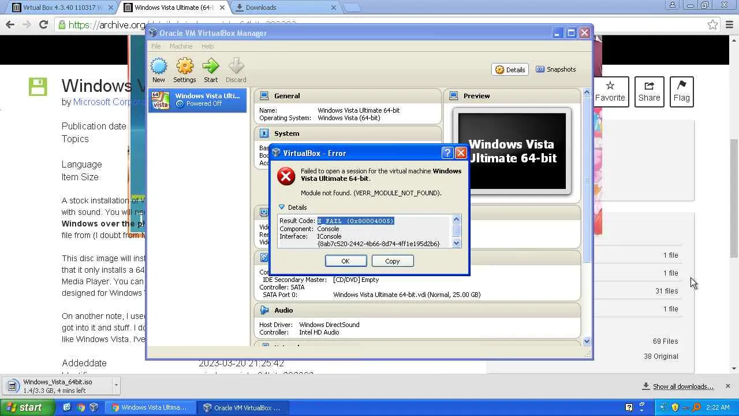Switch to the Oracle VM VirtualBox taskbar button
This screenshot has height=416, width=739.
coord(244,407)
